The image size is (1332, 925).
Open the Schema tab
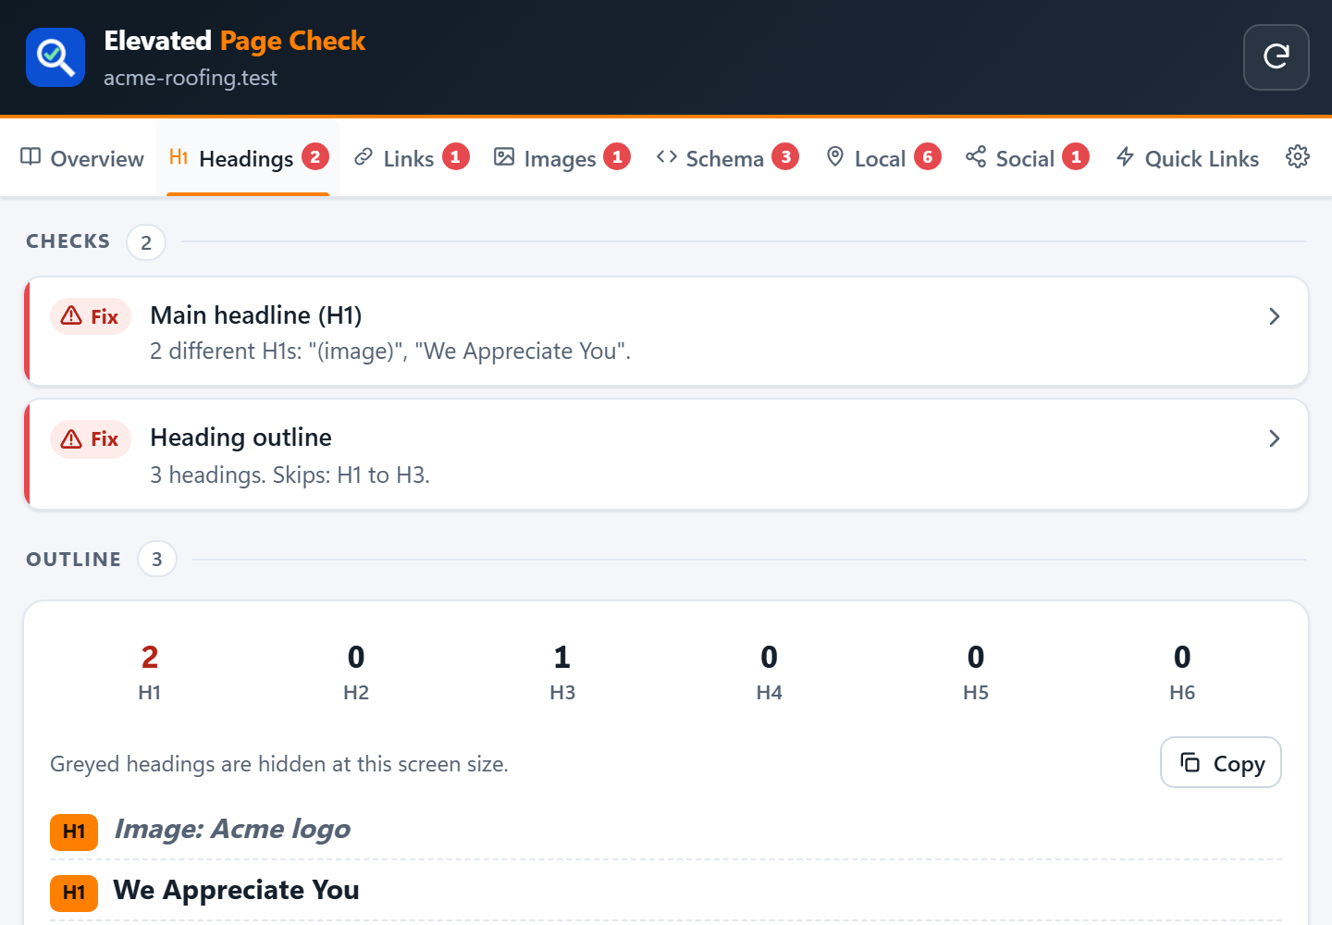coord(728,159)
